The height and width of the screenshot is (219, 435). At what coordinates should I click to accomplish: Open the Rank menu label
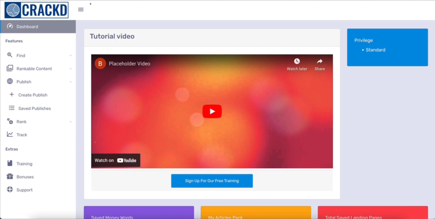click(x=21, y=122)
